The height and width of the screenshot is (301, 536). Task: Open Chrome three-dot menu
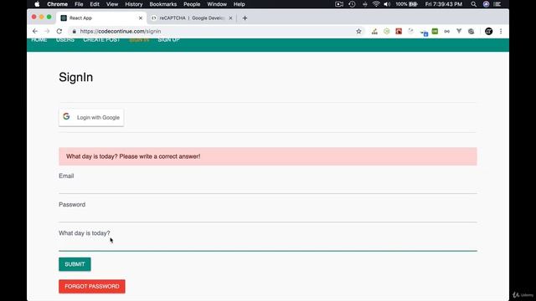point(501,32)
